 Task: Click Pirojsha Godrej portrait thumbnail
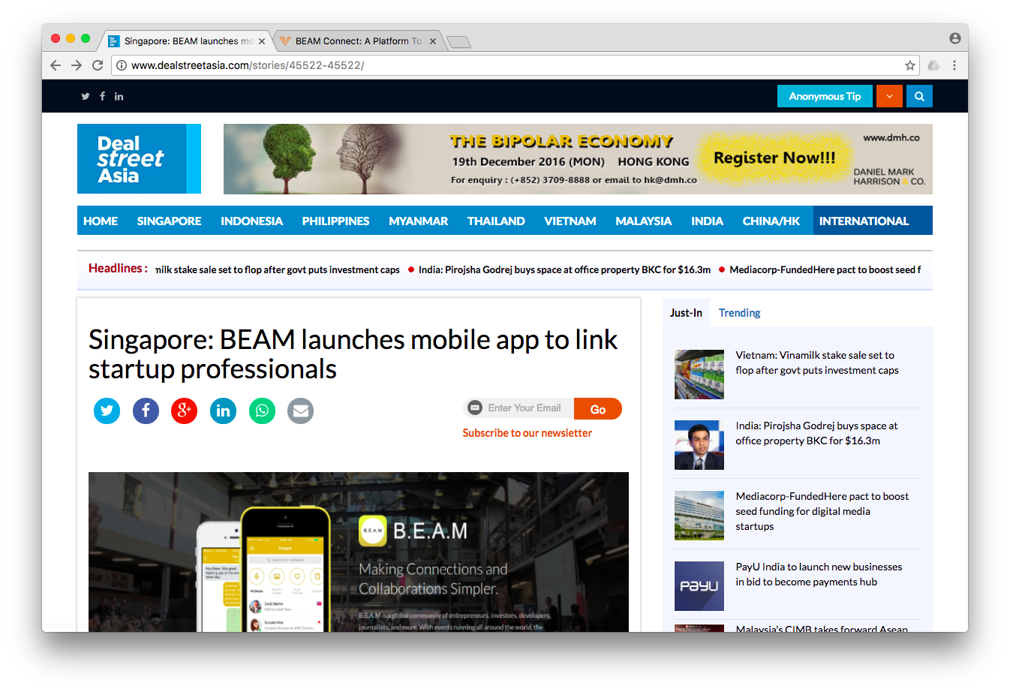[699, 445]
